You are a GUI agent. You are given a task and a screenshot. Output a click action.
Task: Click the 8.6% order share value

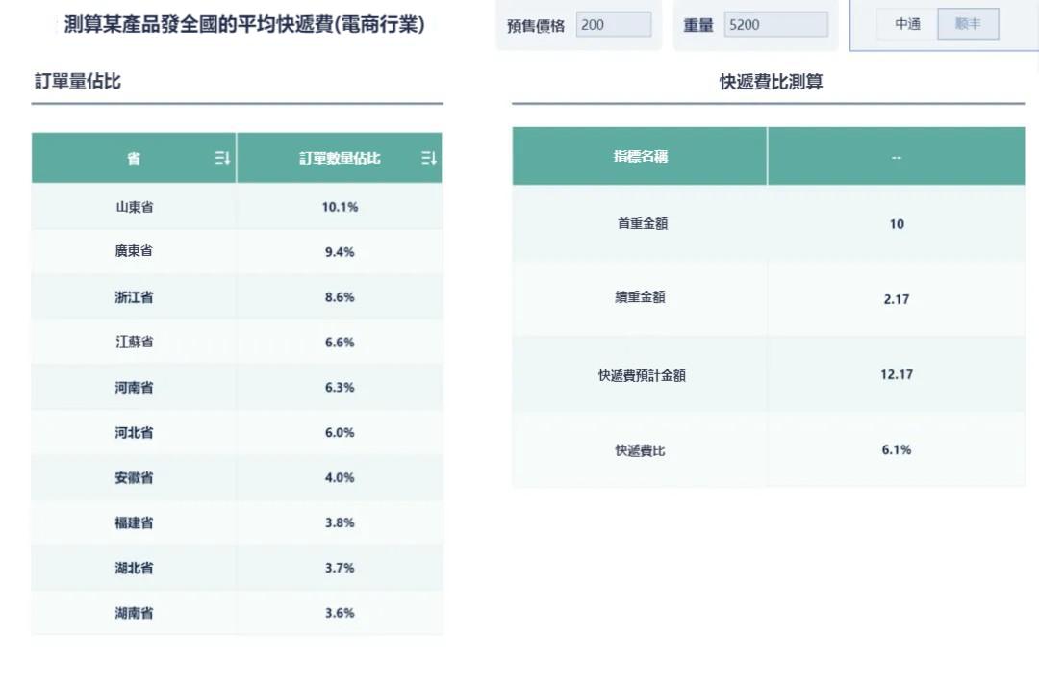(340, 297)
